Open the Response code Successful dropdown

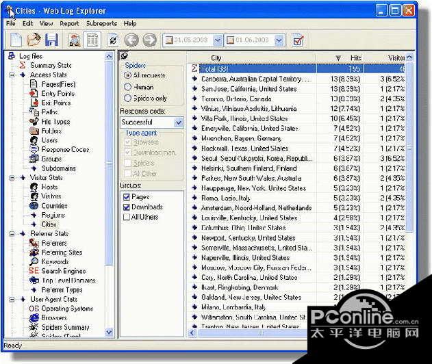point(179,122)
